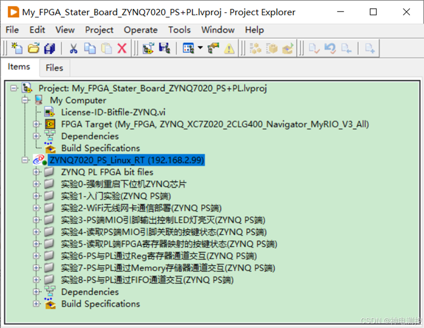The height and width of the screenshot is (328, 424).
Task: Select the 实验5 PL端FPGA寄存器 folder
Action: coord(169,244)
